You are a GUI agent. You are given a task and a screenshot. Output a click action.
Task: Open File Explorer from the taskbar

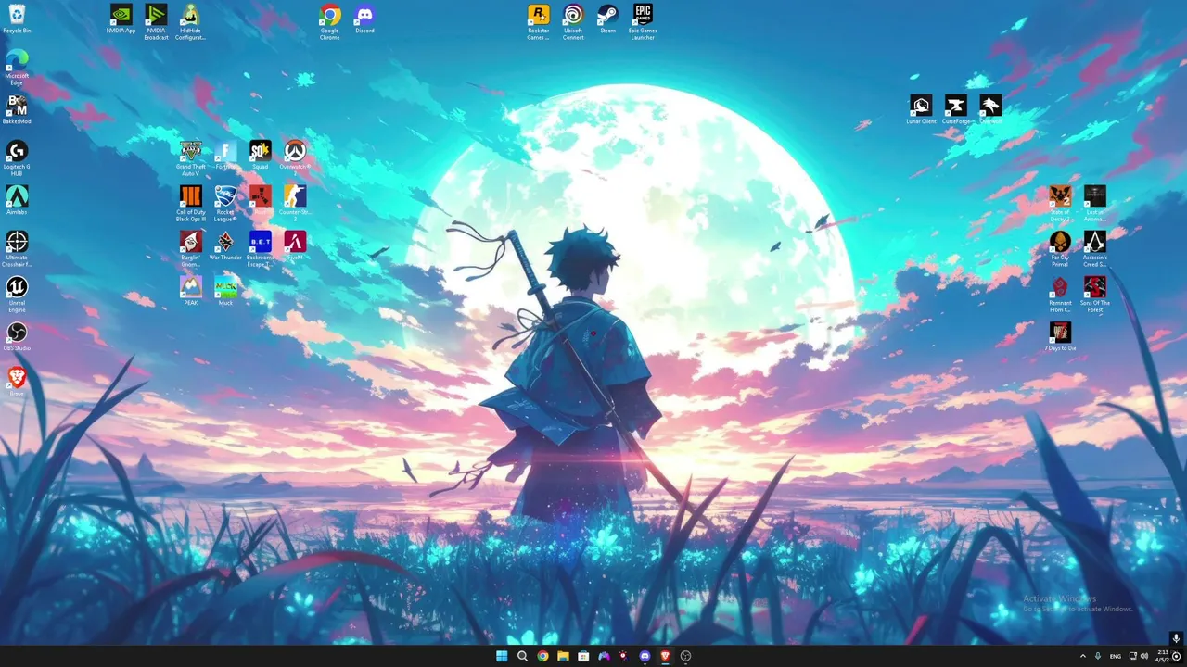coord(563,656)
